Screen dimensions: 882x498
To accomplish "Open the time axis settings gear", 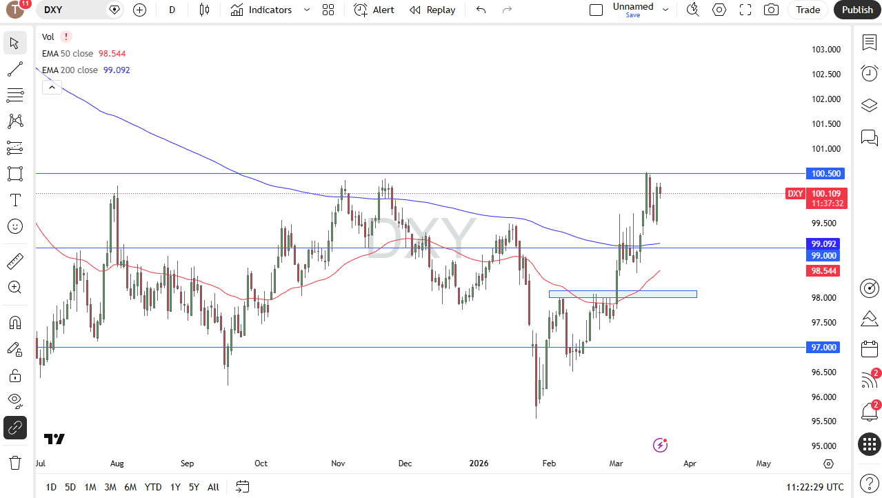I will [x=828, y=464].
